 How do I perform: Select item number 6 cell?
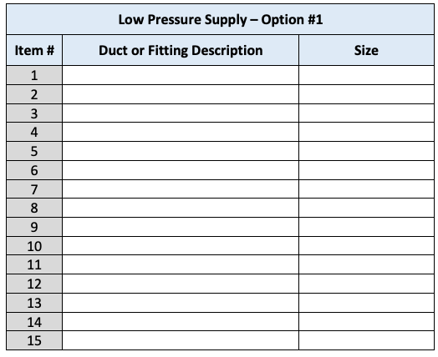pos(34,170)
